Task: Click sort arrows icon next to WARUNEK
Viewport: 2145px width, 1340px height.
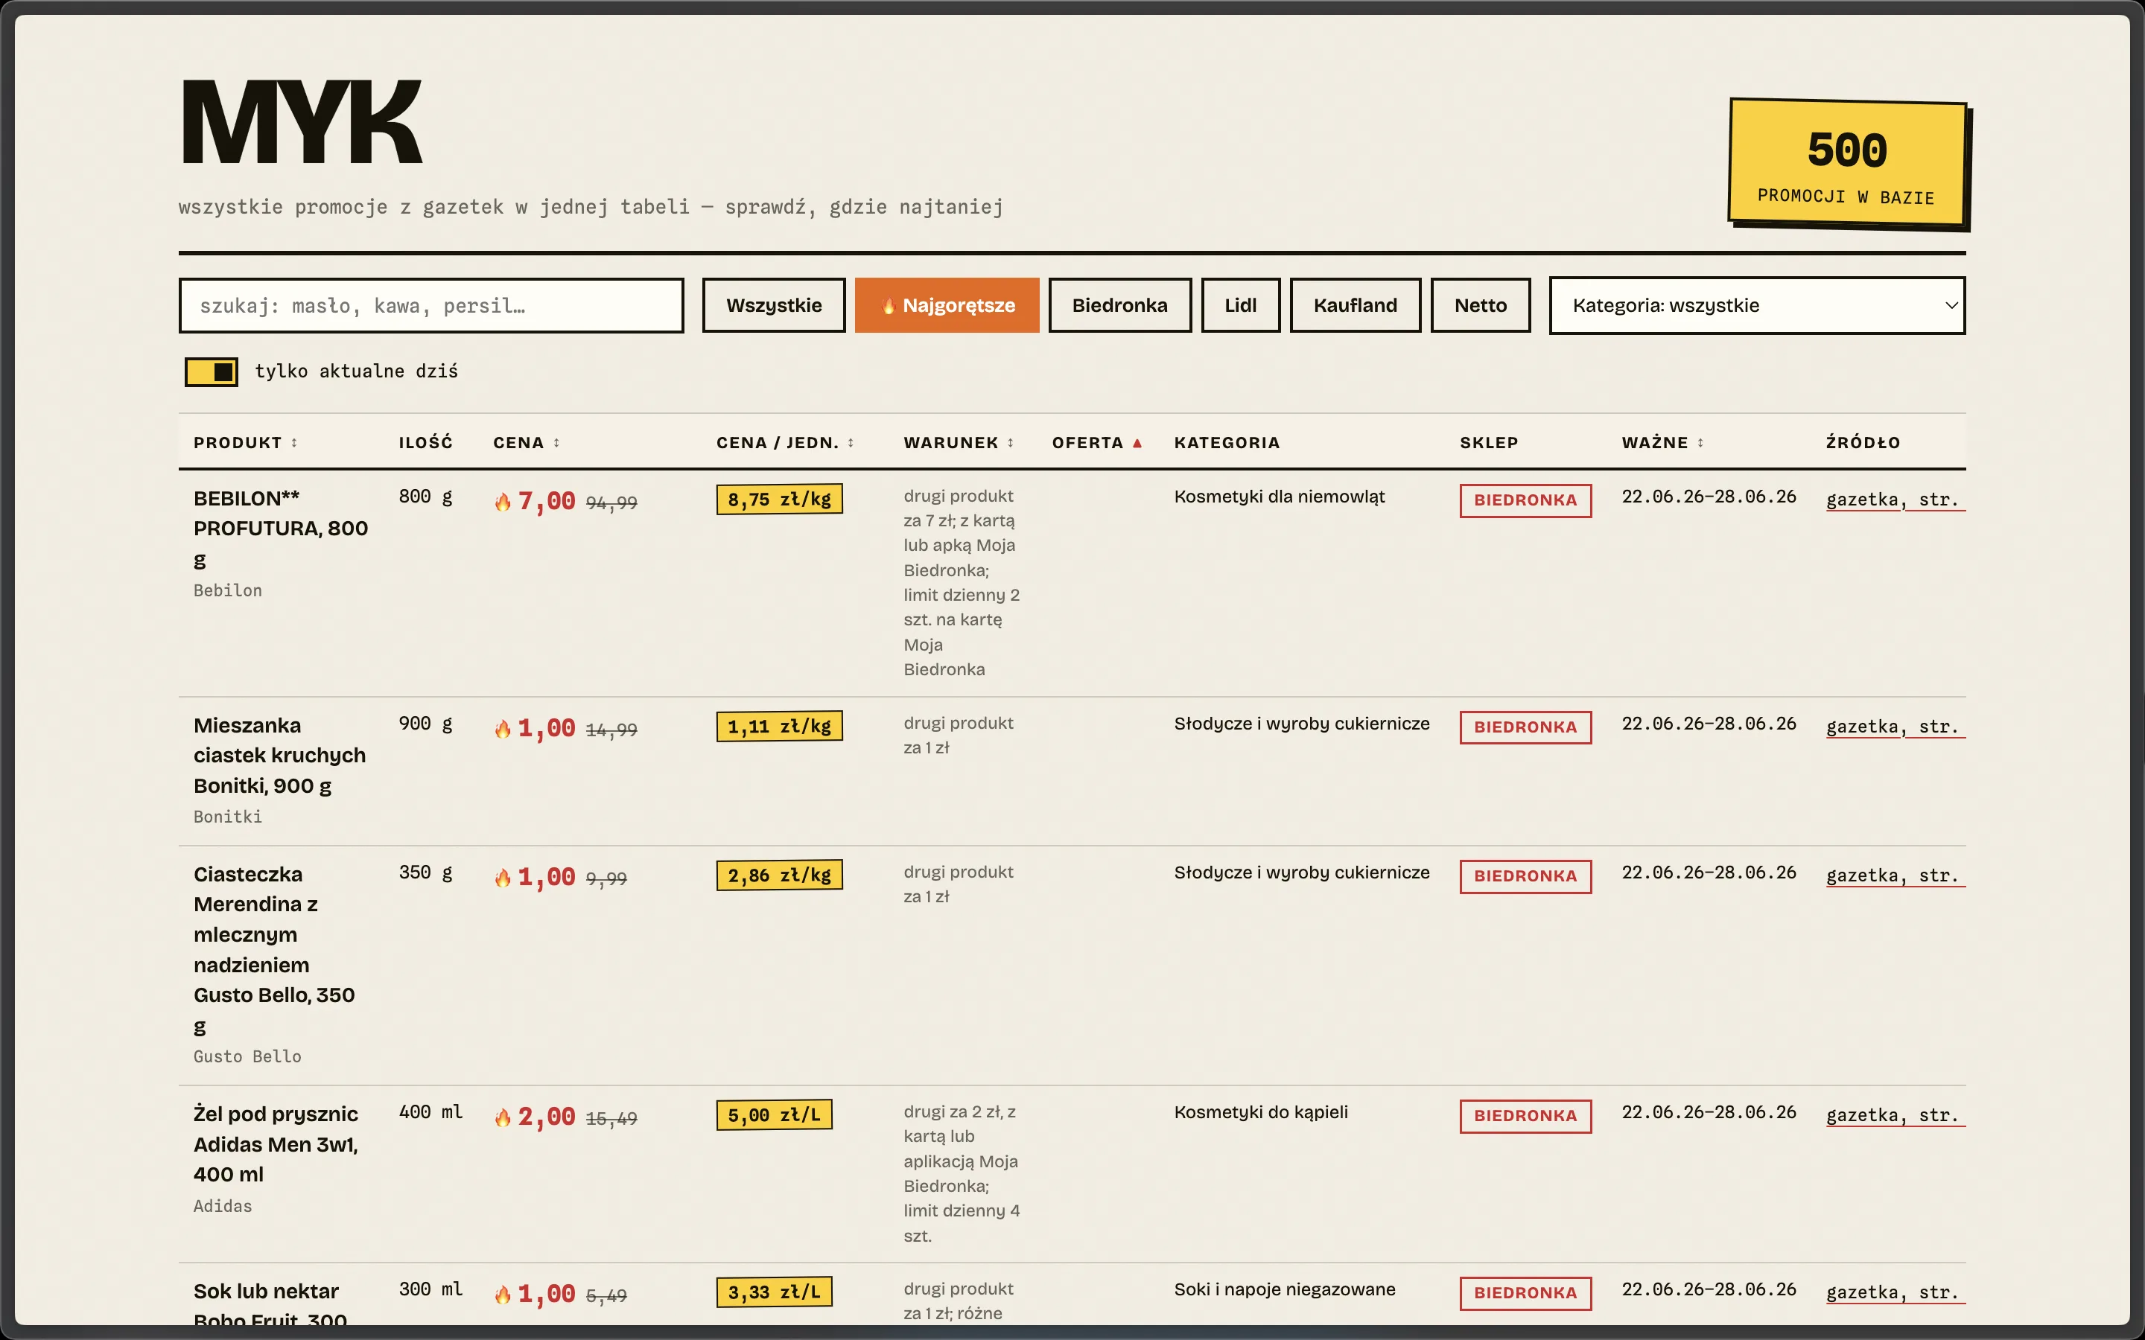Action: tap(1011, 442)
